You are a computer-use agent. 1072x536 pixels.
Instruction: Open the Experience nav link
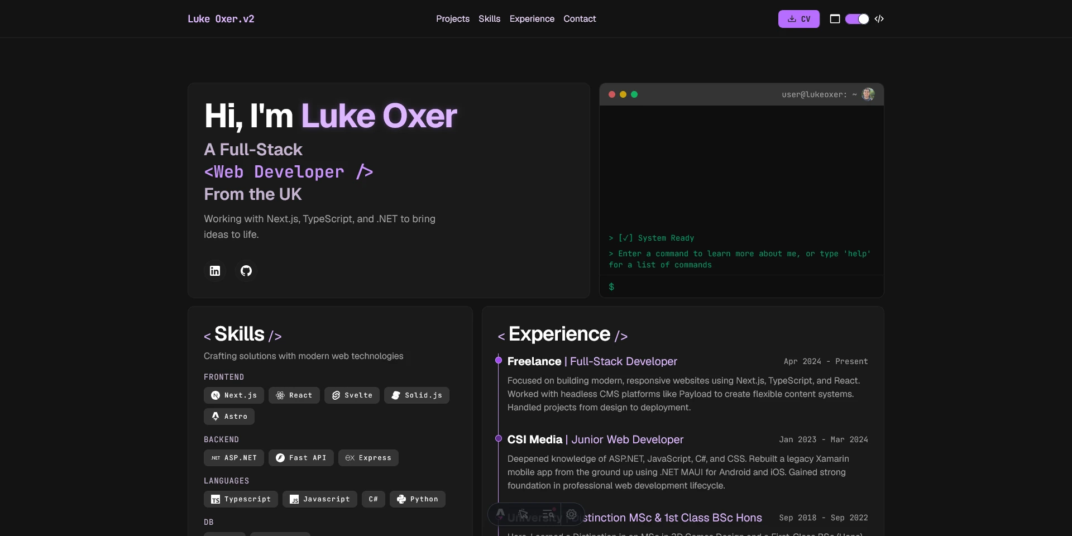(532, 19)
